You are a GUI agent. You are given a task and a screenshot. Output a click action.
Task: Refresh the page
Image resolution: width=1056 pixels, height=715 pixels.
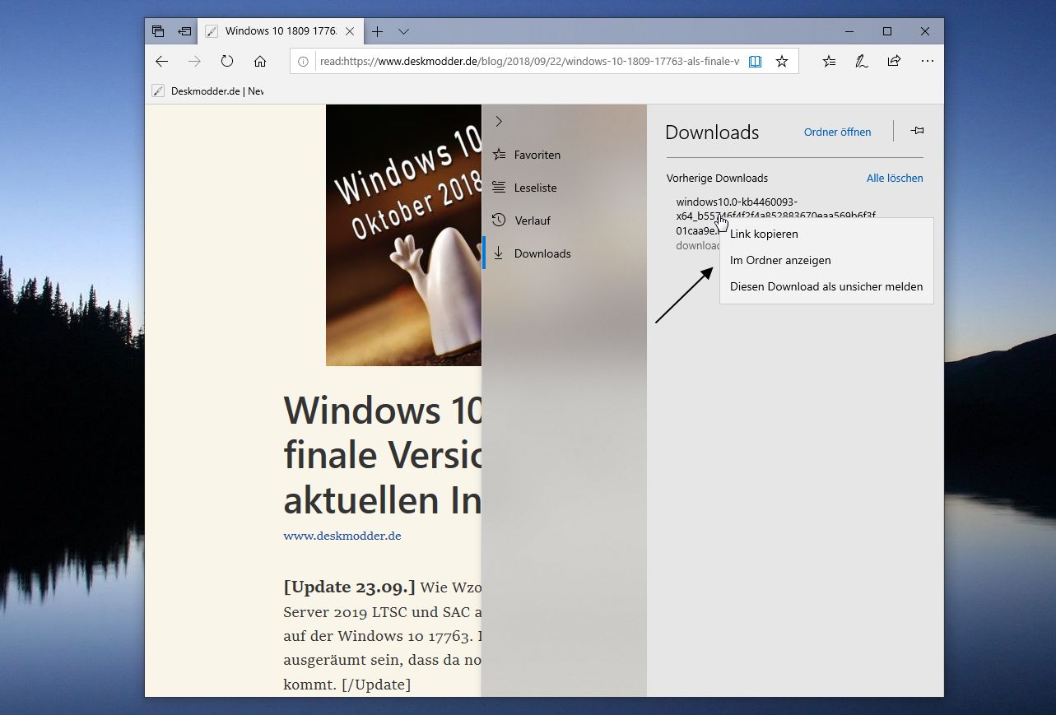[227, 61]
